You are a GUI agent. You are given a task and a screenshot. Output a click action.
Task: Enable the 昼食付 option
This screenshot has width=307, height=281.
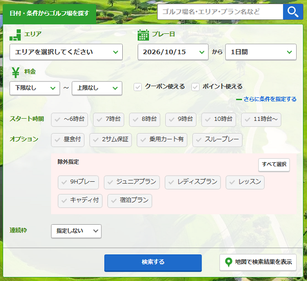coord(68,140)
